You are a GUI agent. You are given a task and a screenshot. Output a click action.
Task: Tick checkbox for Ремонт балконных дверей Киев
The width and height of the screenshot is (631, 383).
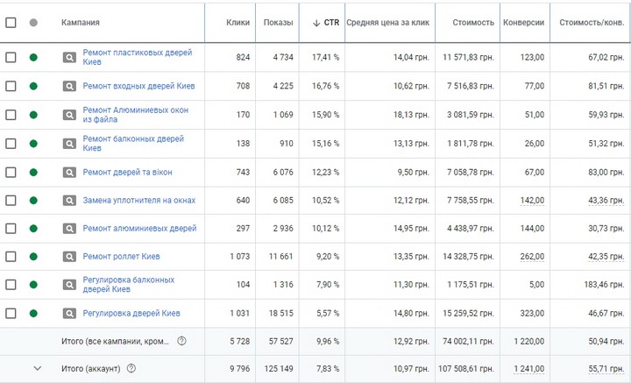pyautogui.click(x=11, y=143)
